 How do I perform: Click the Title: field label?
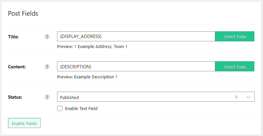[13, 37]
